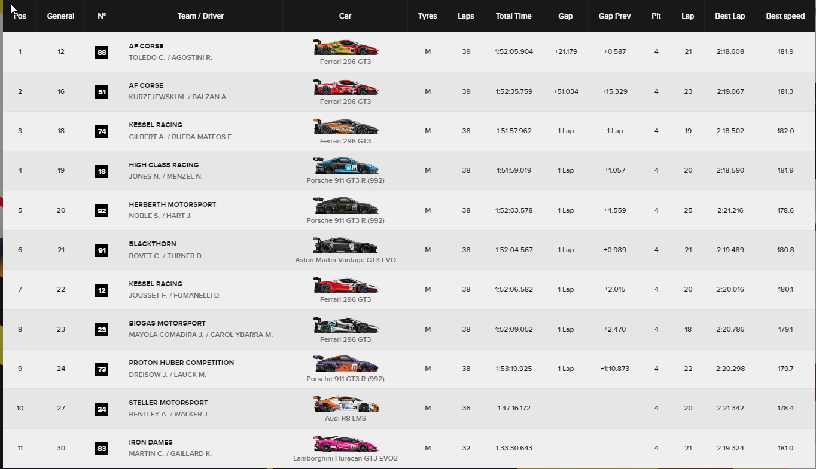Click Biogas Motorsport Ferrari car image
816x469 pixels.
click(x=345, y=325)
